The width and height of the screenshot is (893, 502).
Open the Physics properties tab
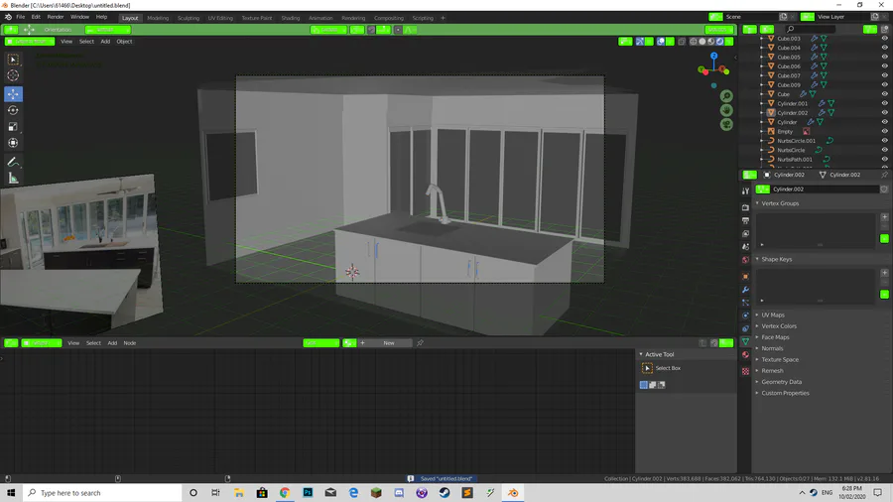click(745, 315)
